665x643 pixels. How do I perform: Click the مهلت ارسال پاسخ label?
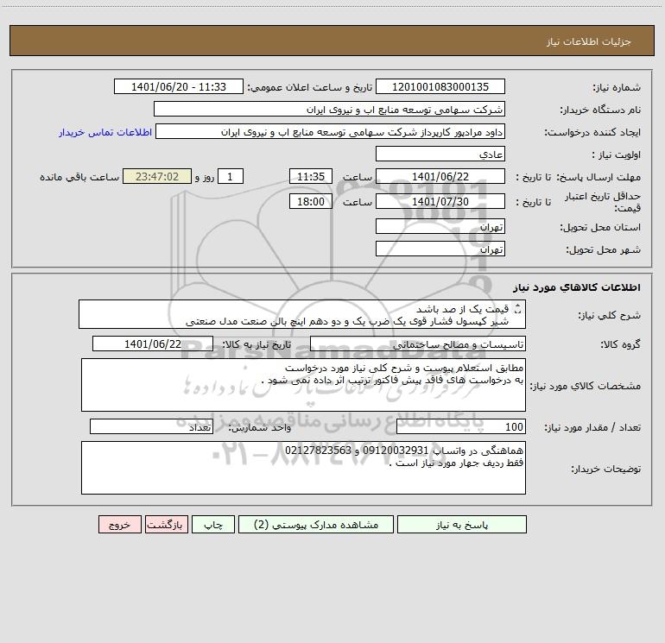click(x=598, y=177)
